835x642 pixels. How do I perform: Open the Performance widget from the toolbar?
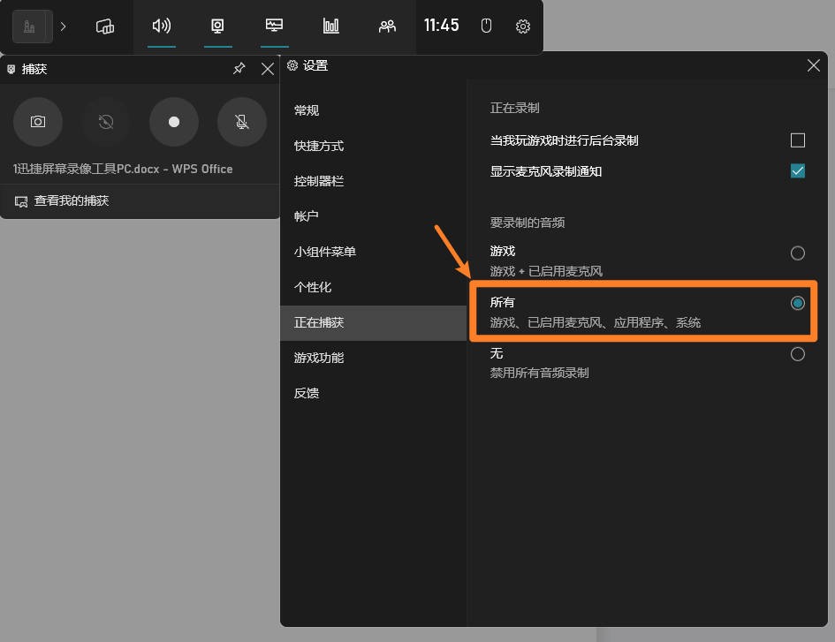coord(274,26)
